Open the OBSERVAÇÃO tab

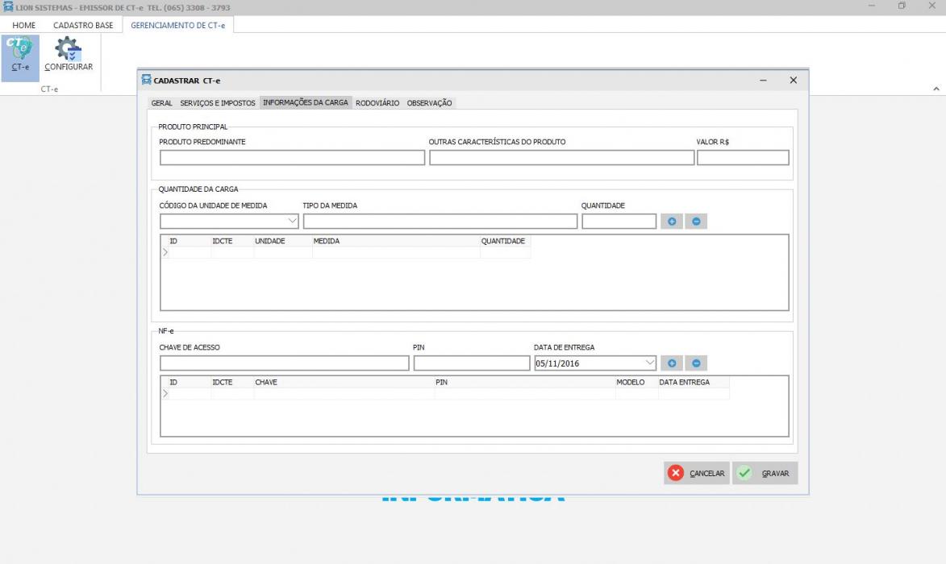click(x=429, y=103)
